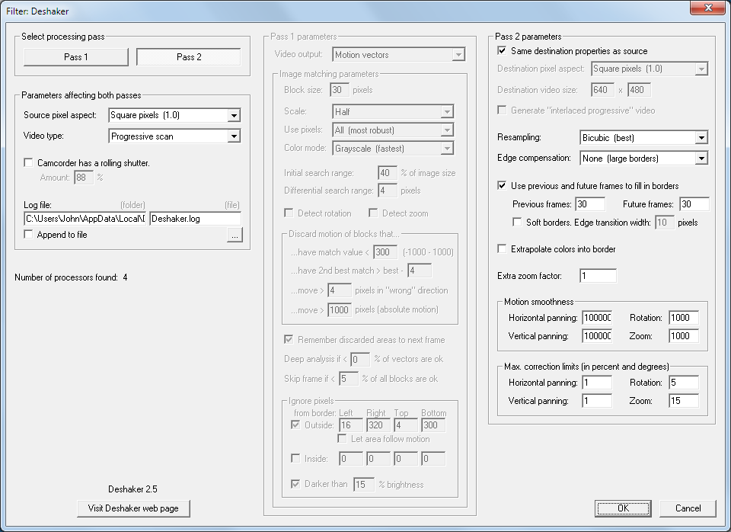Image resolution: width=731 pixels, height=532 pixels.
Task: Click the Outside Left border field
Action: click(x=351, y=425)
